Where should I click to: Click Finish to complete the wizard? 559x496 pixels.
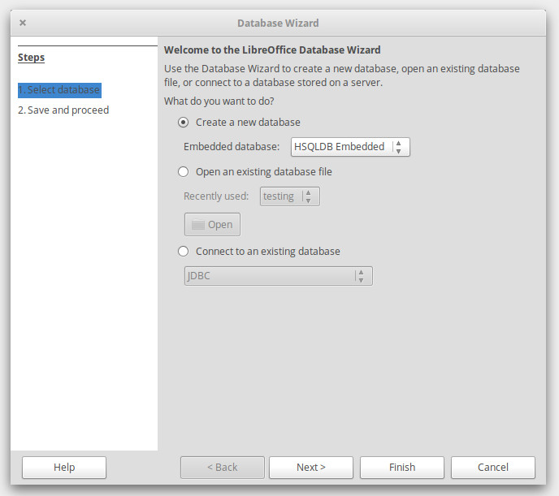401,467
